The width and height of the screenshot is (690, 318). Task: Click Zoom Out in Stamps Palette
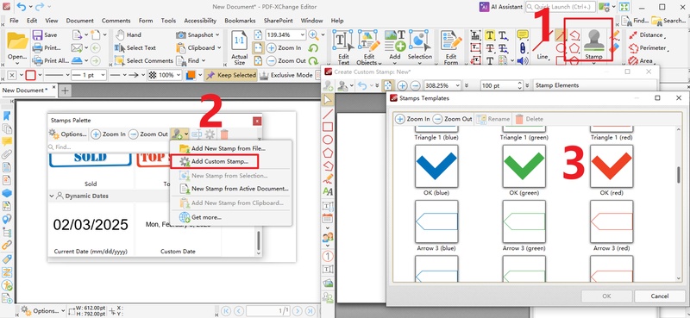point(148,134)
